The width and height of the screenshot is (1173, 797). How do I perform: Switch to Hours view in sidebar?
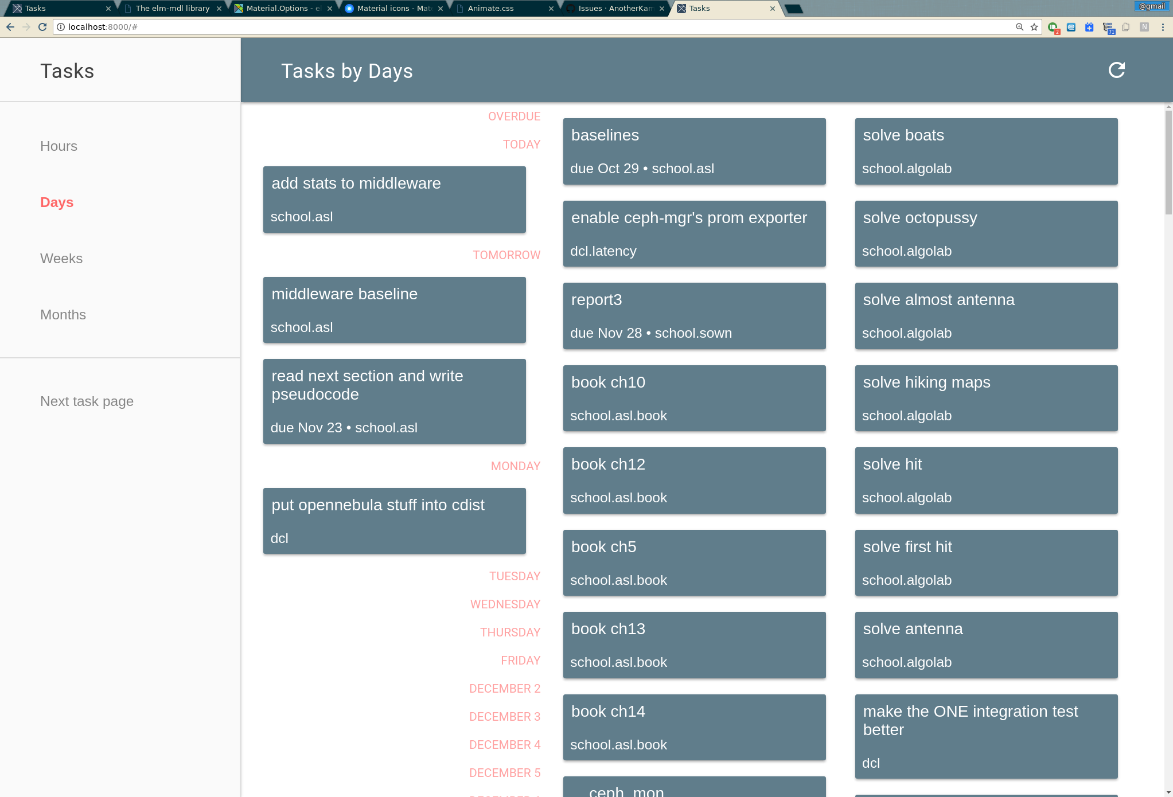click(59, 146)
